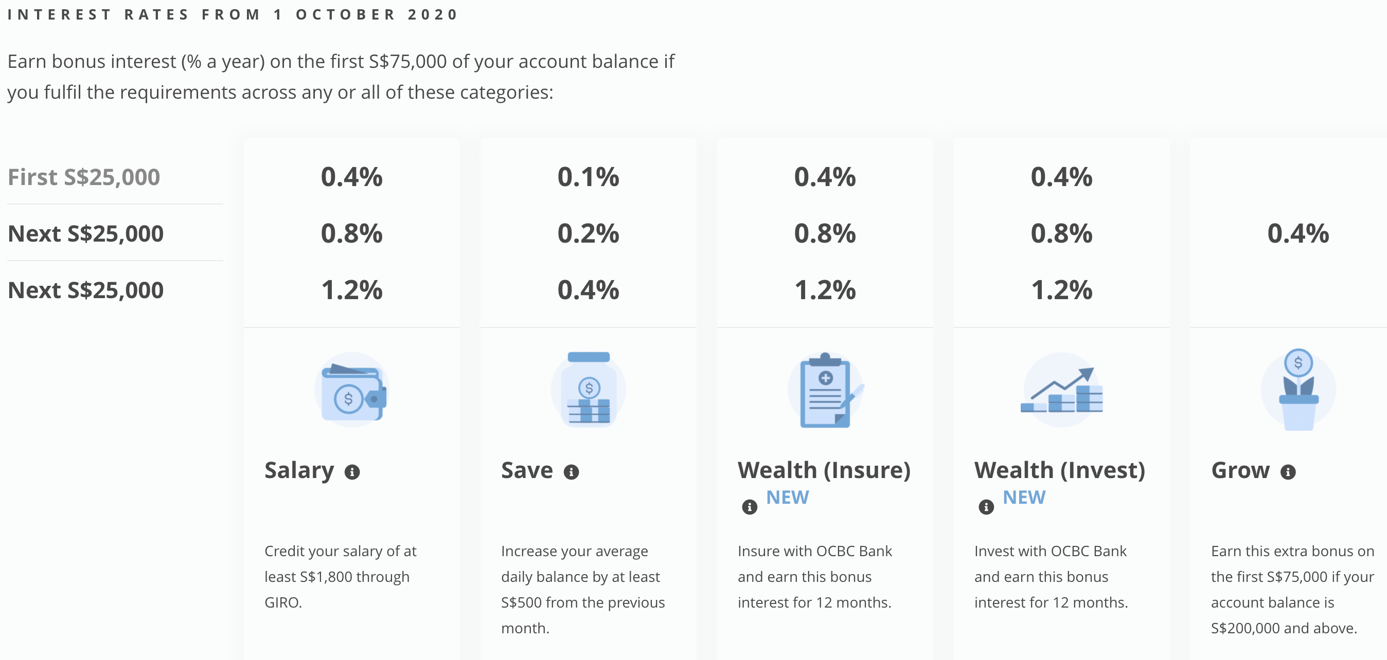Click the Wealth (Insure) clipboard illustration
This screenshot has width=1387, height=660.
825,391
